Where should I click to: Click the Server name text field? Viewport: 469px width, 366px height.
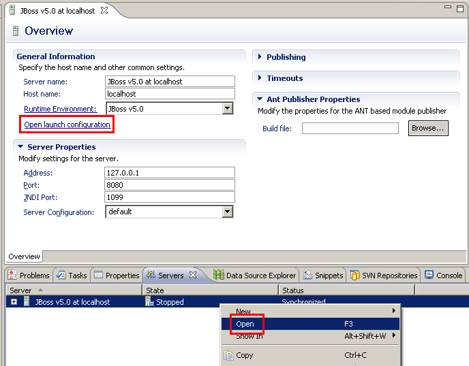pyautogui.click(x=170, y=82)
